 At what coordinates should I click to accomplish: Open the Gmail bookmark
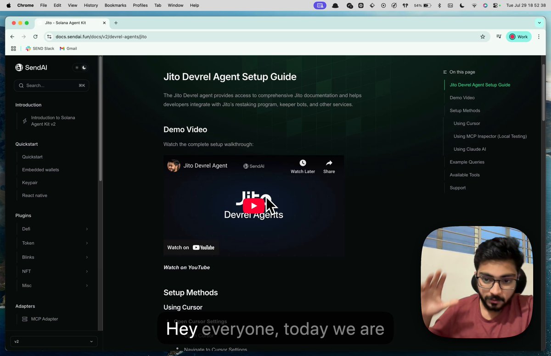(68, 48)
